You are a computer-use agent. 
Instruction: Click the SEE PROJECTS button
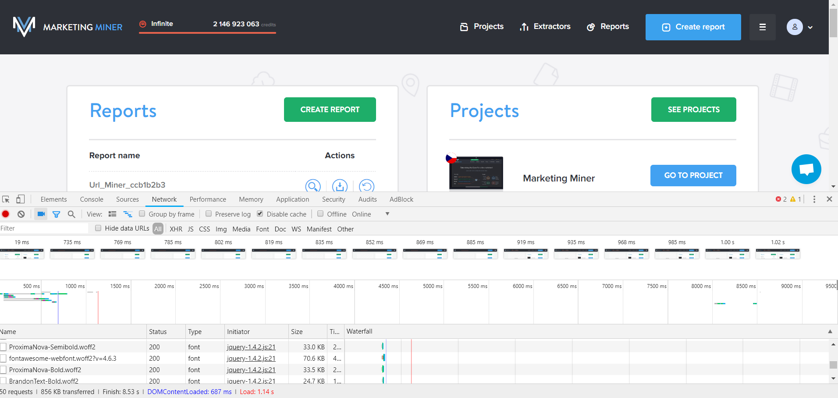[x=694, y=110]
